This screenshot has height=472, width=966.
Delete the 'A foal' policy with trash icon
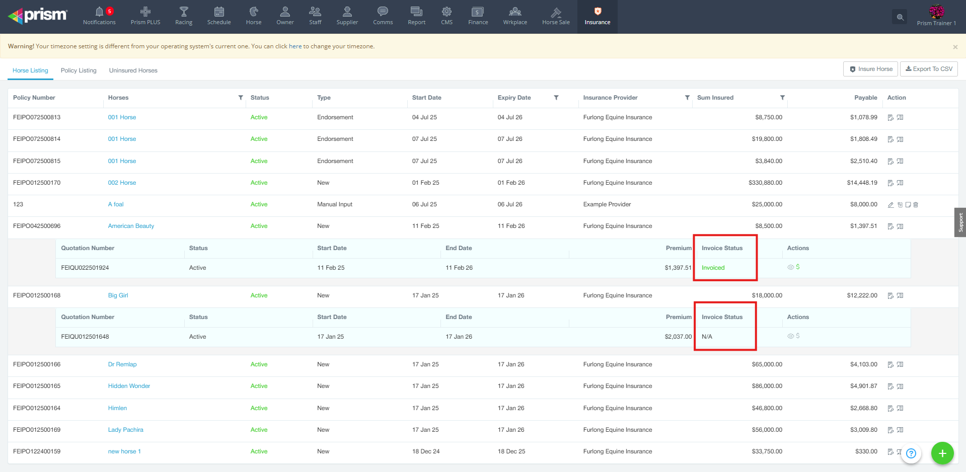916,205
